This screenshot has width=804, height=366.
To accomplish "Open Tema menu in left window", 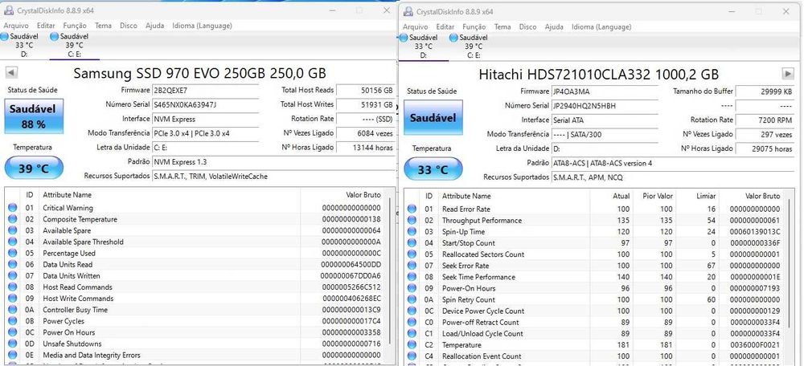I will (x=103, y=26).
